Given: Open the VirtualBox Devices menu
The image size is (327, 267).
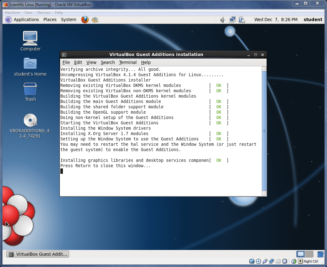Looking at the screenshot, I should pyautogui.click(x=44, y=13).
